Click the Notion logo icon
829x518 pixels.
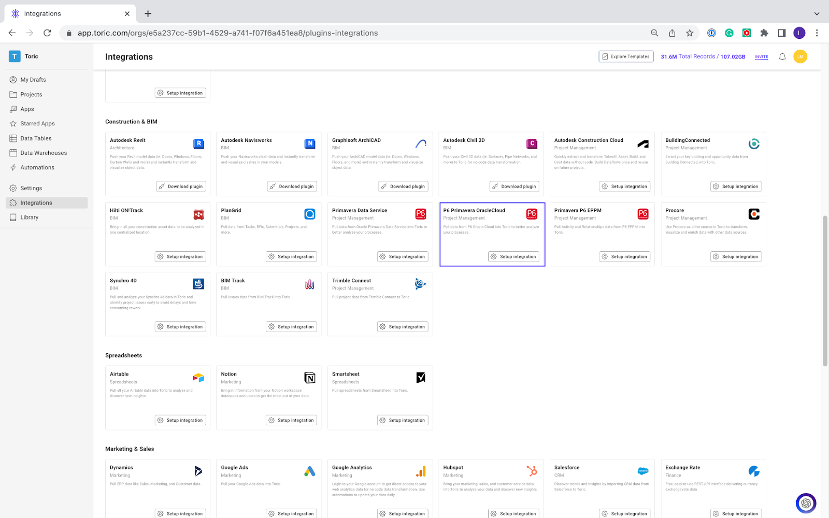click(x=310, y=378)
